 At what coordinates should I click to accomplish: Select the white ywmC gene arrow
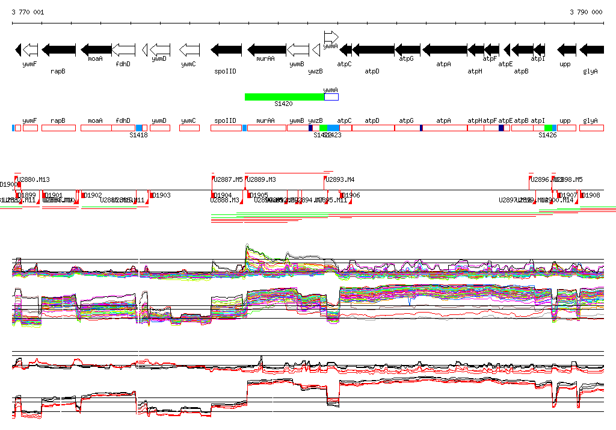tap(189, 50)
